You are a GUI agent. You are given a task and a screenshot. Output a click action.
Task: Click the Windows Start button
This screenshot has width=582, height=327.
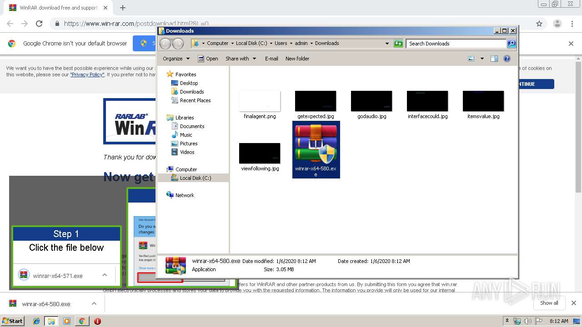click(x=12, y=321)
